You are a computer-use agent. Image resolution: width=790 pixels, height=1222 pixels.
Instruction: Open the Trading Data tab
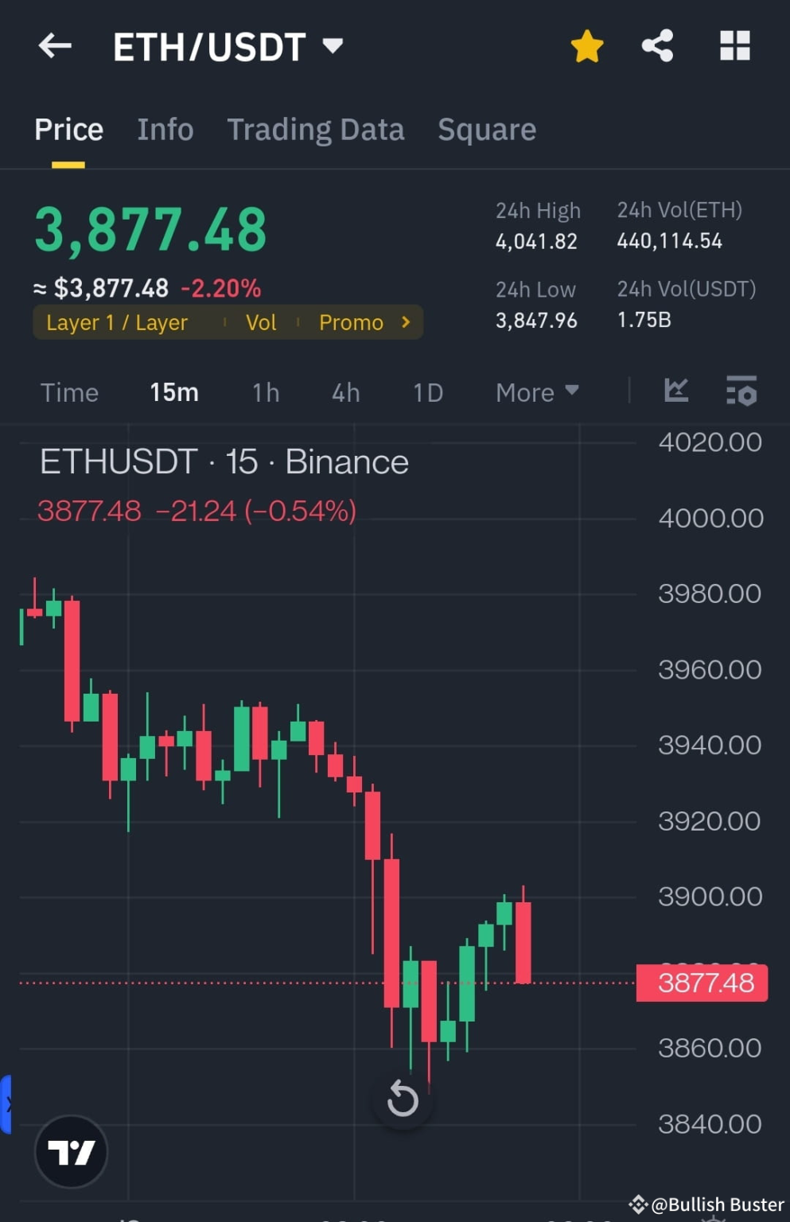tap(316, 130)
